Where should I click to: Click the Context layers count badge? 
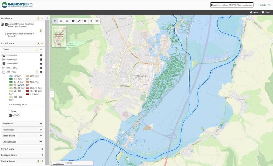(x=38, y=161)
